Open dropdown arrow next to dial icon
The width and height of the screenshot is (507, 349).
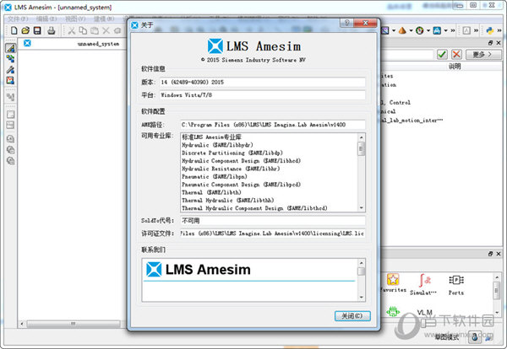point(428,30)
